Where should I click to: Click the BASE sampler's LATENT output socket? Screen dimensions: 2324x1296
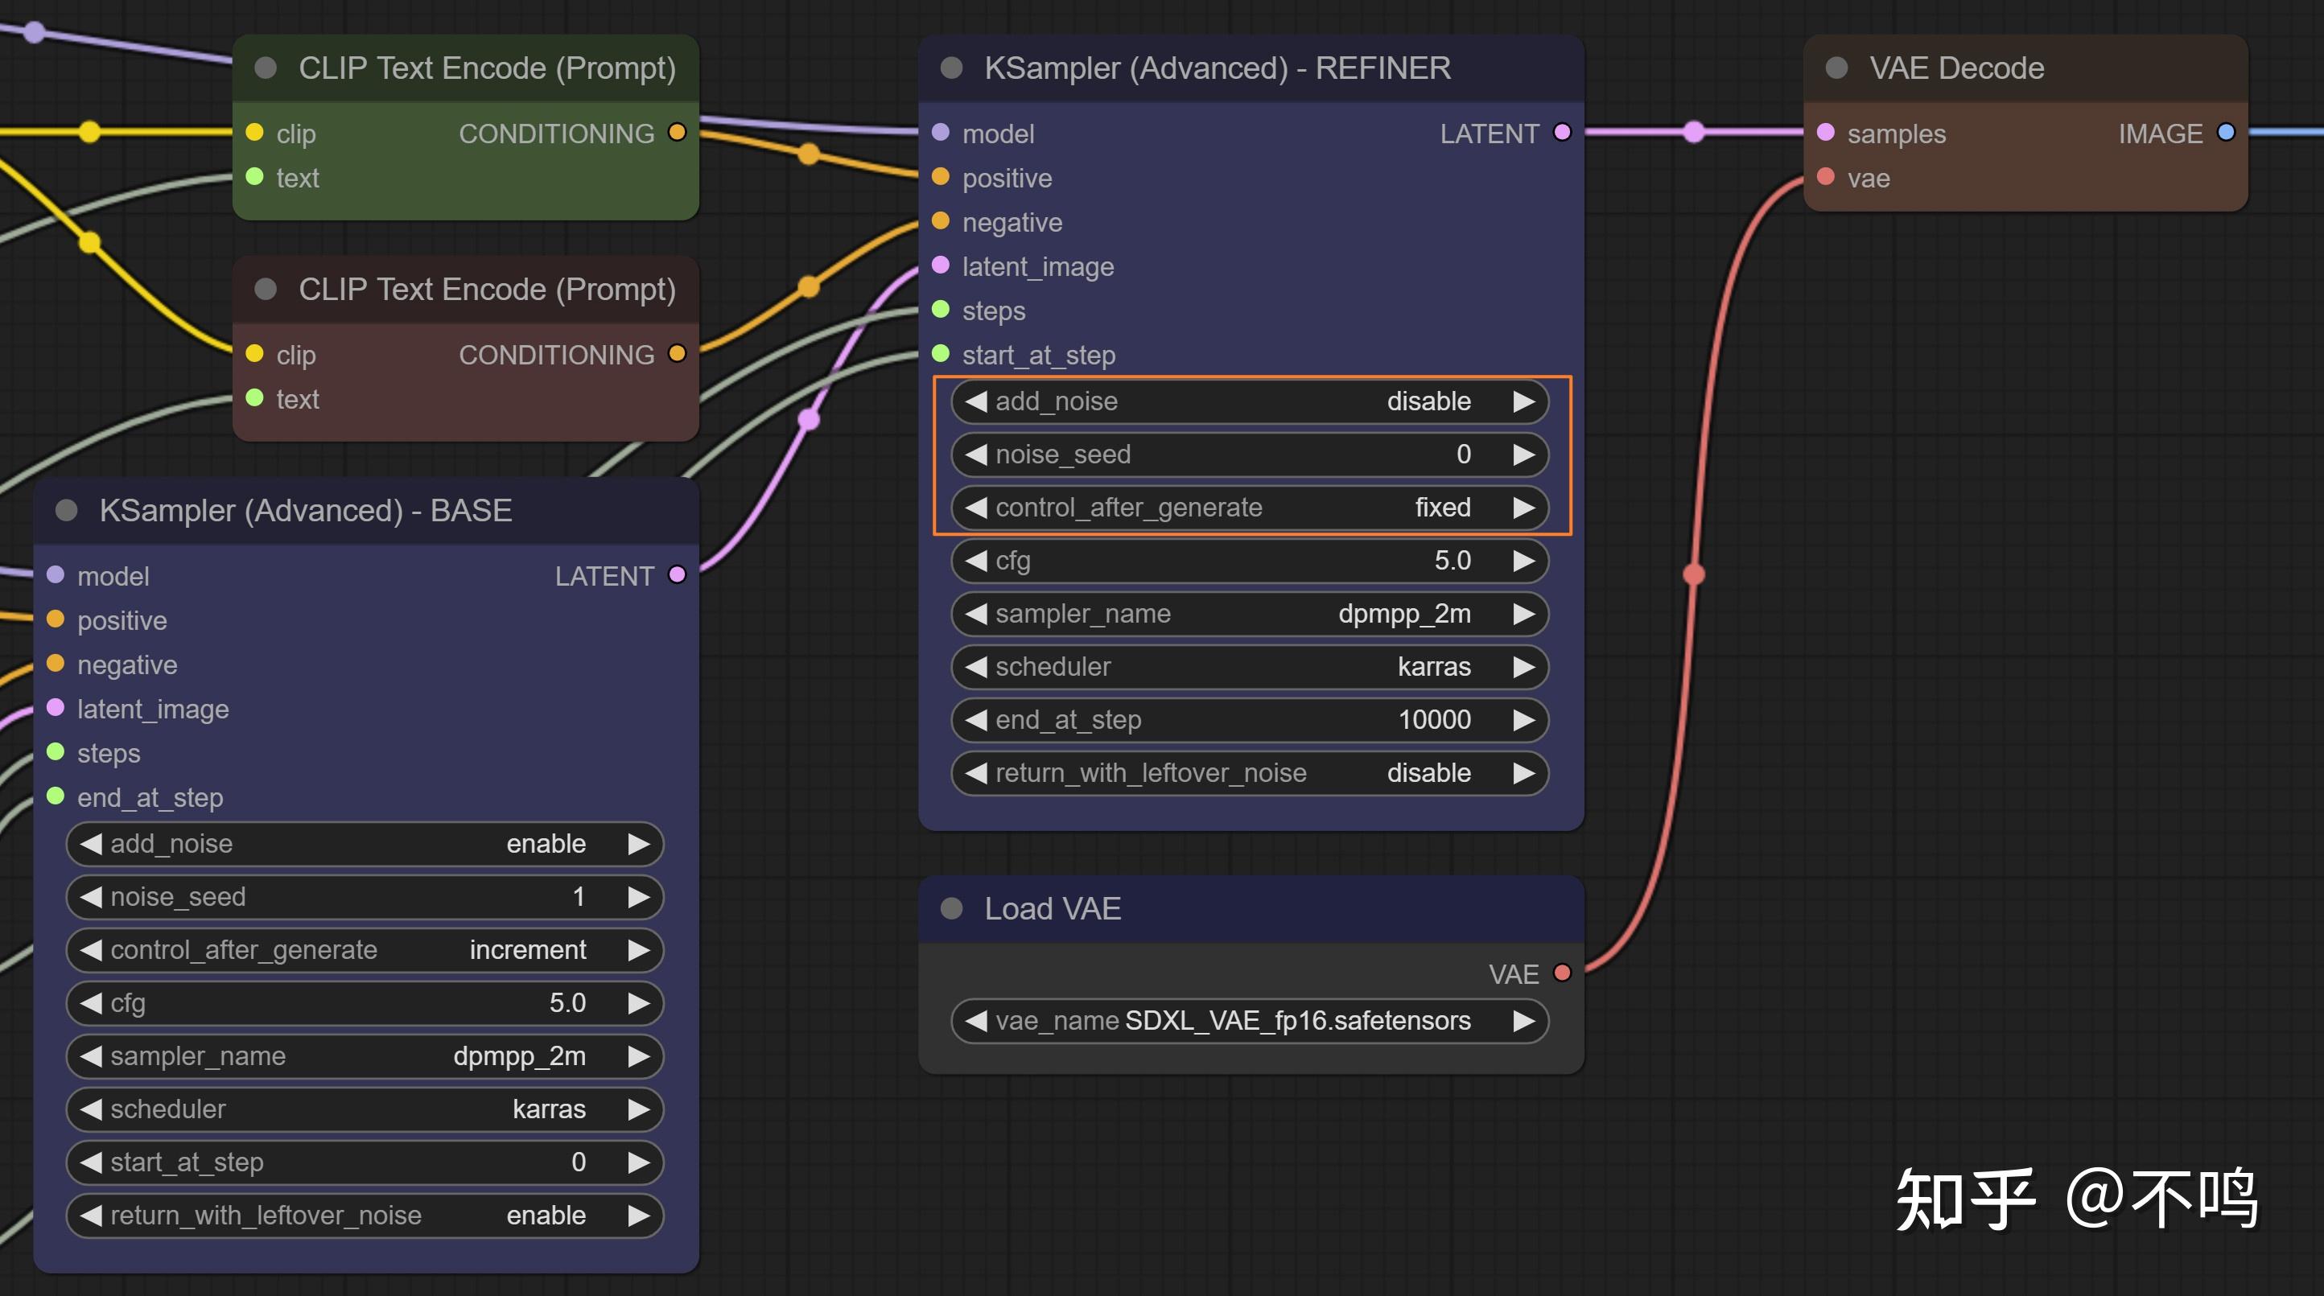pyautogui.click(x=677, y=575)
